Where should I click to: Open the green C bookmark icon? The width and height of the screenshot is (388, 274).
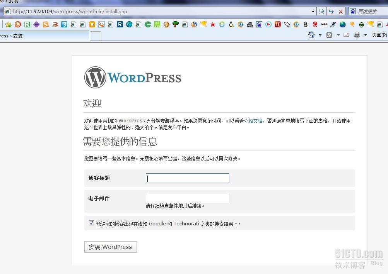(148, 24)
